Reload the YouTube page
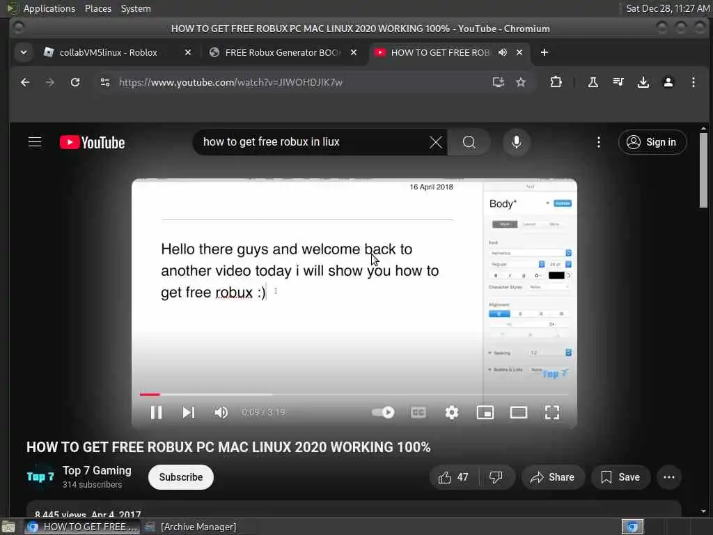 [x=75, y=82]
